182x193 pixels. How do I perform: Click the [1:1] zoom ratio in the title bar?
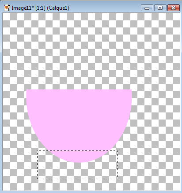point(40,8)
